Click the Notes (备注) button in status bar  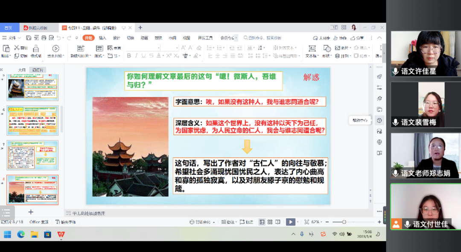[229, 222]
